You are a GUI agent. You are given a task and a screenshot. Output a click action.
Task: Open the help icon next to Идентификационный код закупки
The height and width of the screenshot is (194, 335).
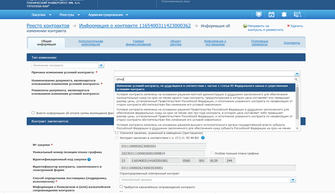point(89,159)
